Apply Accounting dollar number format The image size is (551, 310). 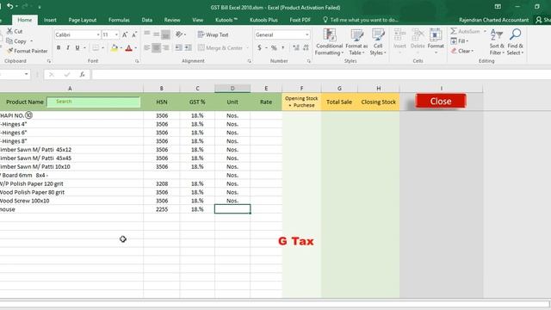(259, 47)
